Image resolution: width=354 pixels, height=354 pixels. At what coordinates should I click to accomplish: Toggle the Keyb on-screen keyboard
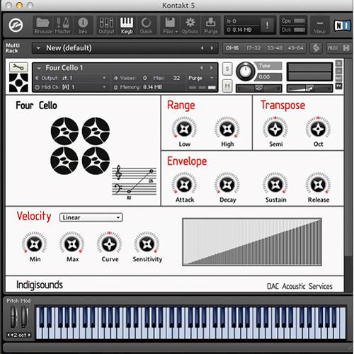(x=127, y=25)
